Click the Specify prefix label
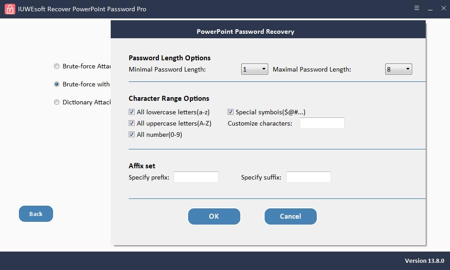The width and height of the screenshot is (450, 270). click(x=149, y=177)
